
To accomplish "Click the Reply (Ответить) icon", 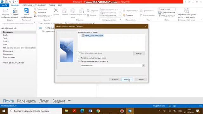I will point(65,11).
